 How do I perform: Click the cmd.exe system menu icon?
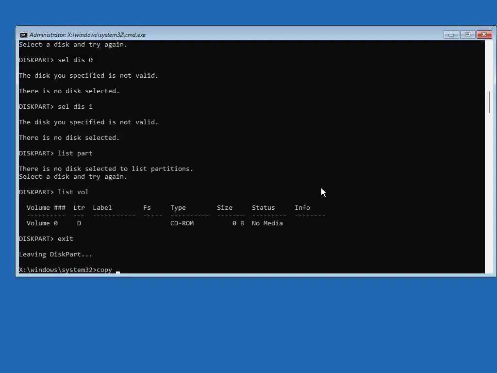[x=23, y=35]
